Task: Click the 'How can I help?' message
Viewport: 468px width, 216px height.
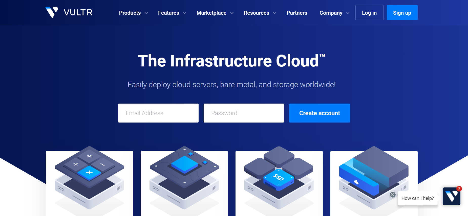Action: click(418, 198)
